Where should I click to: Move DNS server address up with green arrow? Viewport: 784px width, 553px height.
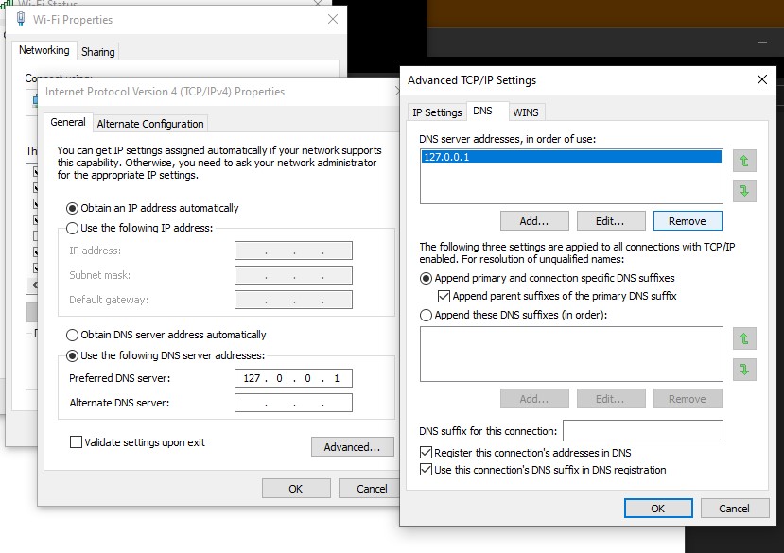744,162
